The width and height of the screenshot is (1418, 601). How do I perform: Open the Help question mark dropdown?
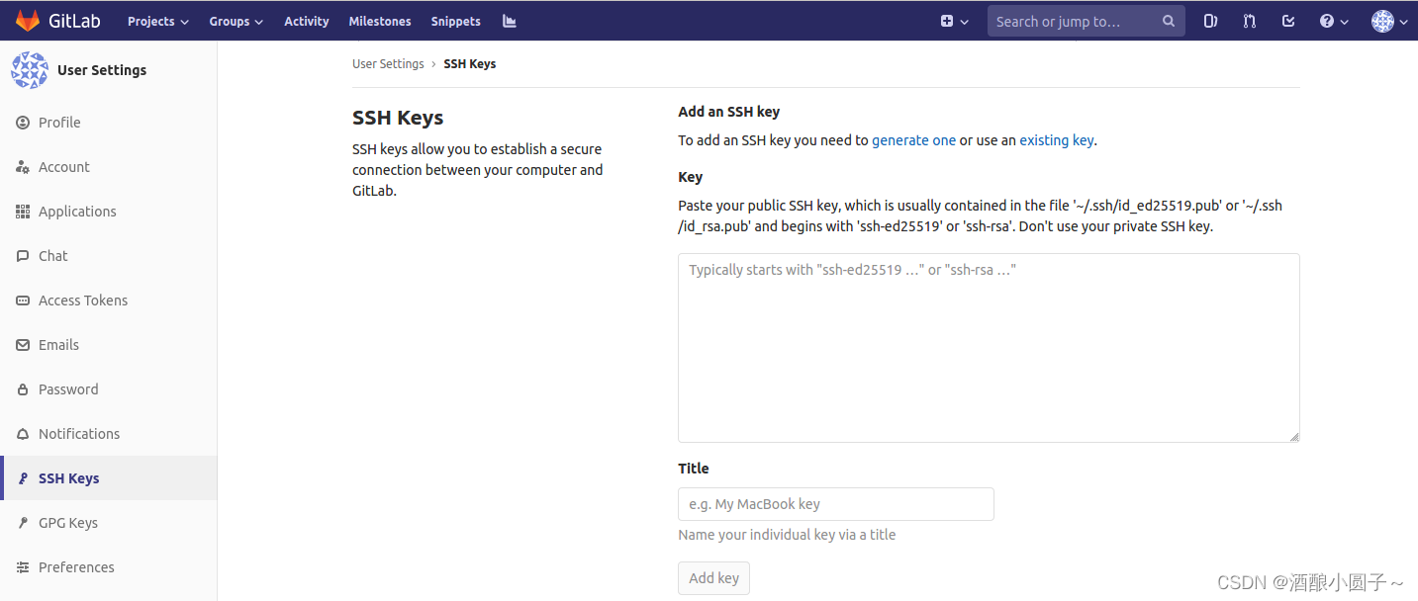1334,21
